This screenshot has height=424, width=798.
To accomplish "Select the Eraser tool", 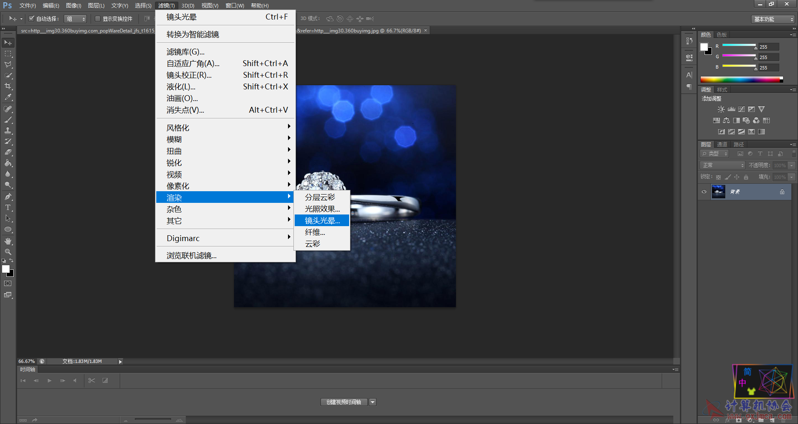I will click(8, 152).
